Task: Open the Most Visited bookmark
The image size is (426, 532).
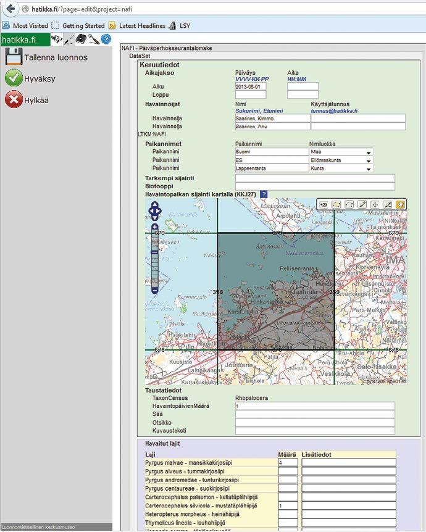Action: (25, 26)
